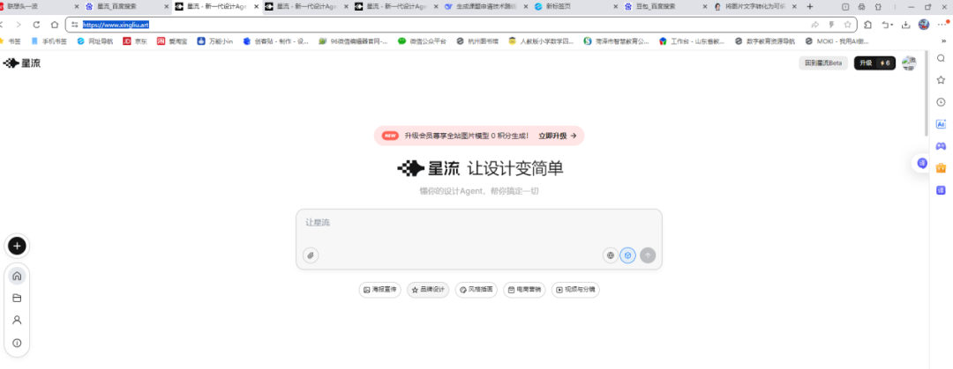This screenshot has width=953, height=369.
Task: Click the globe icon in prompt box
Action: click(611, 255)
